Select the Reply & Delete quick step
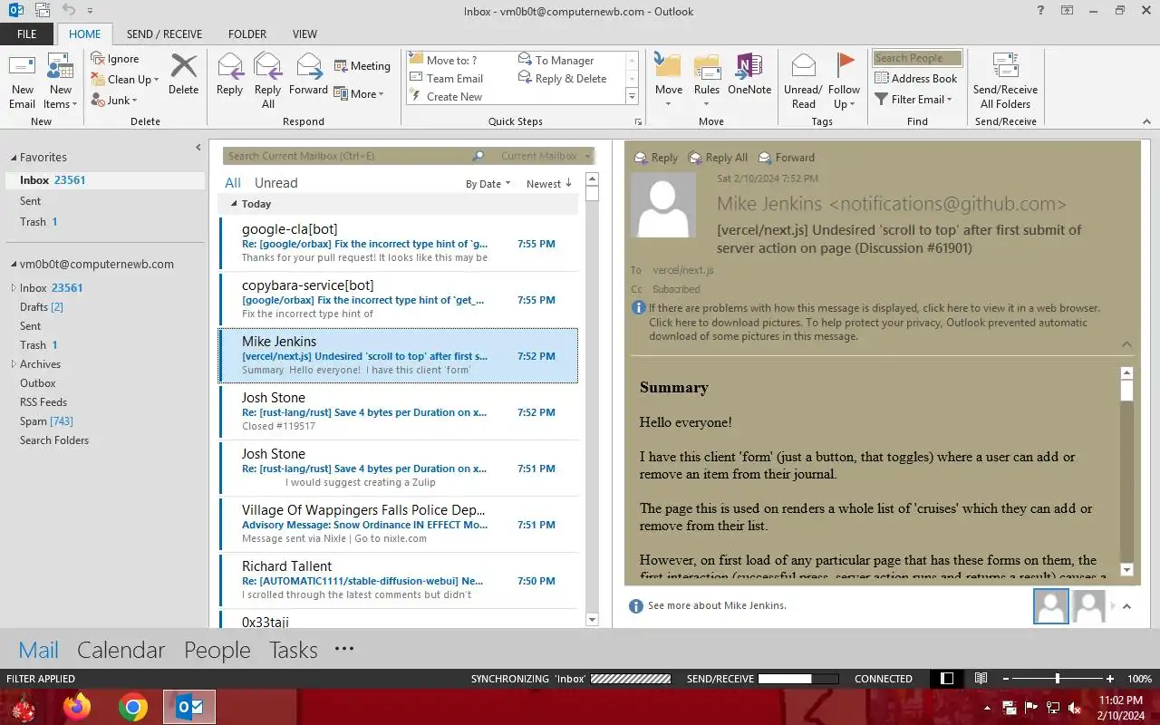The height and width of the screenshot is (725, 1160). pos(562,78)
